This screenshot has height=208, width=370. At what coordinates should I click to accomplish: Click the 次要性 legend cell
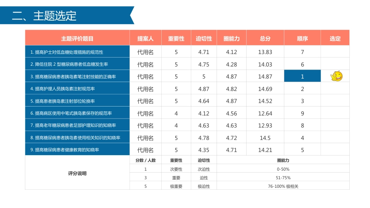point(176,169)
